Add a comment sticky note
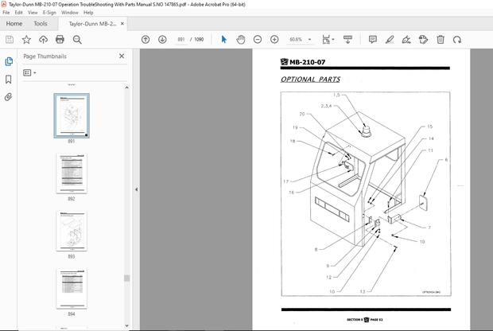The width and height of the screenshot is (493, 331). pyautogui.click(x=373, y=39)
